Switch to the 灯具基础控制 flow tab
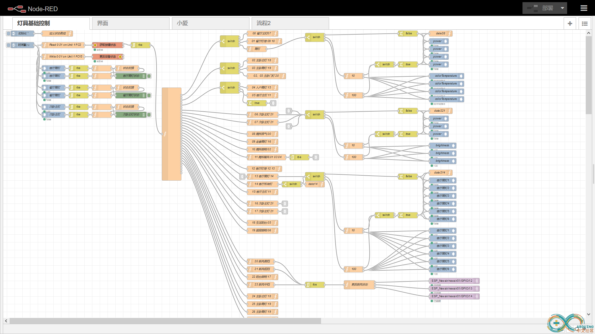This screenshot has height=334, width=595. [x=51, y=24]
